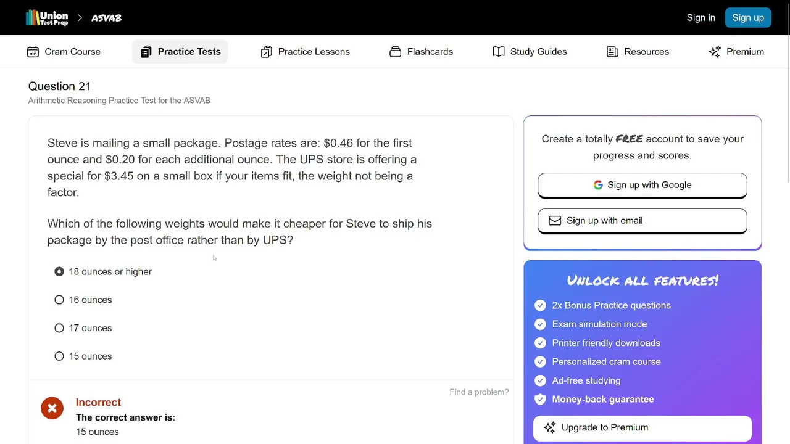
Task: Click the Find a problem? link
Action: (479, 392)
